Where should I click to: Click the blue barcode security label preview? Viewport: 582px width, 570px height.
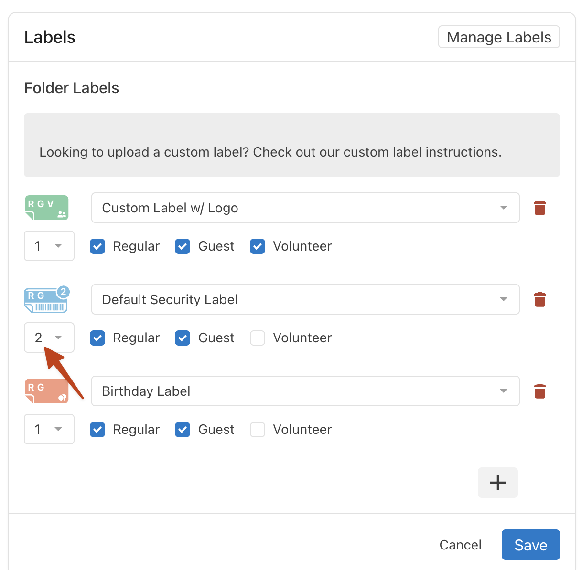click(x=46, y=299)
